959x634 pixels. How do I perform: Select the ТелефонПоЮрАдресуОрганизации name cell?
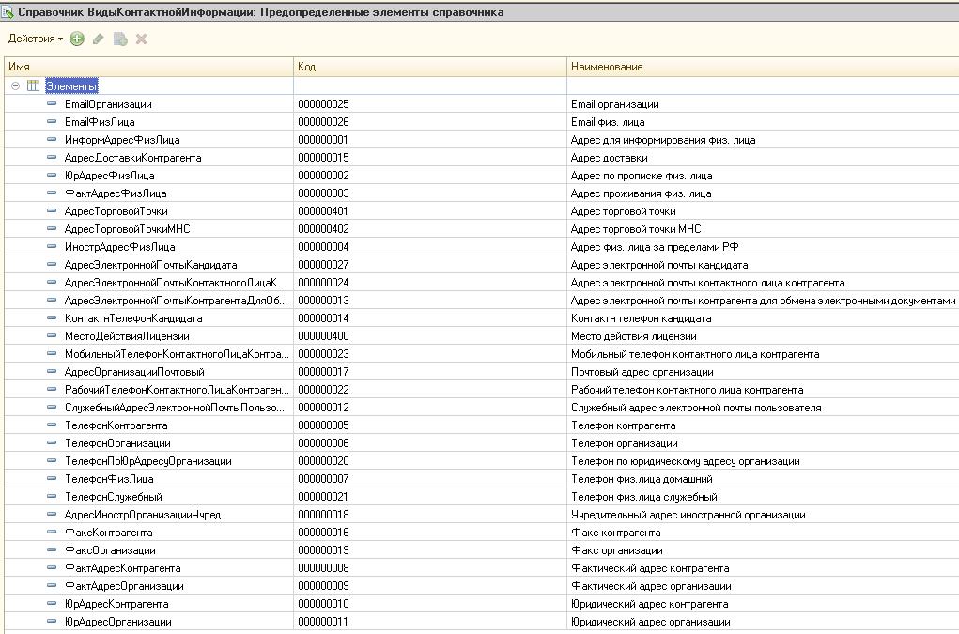tap(148, 461)
